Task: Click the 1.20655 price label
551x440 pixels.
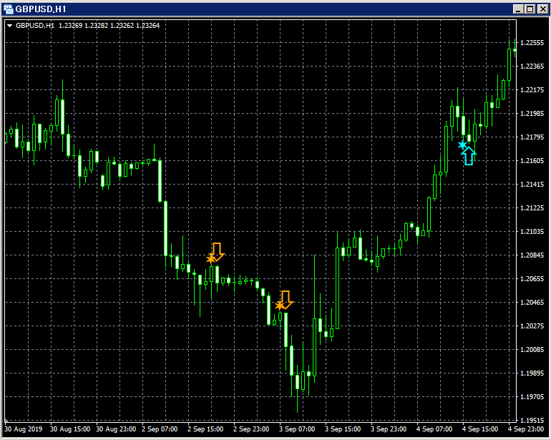Action: 532,279
